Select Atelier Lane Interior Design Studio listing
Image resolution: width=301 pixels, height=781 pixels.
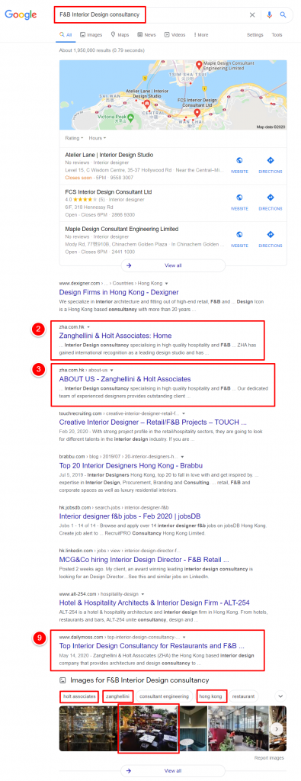click(109, 155)
